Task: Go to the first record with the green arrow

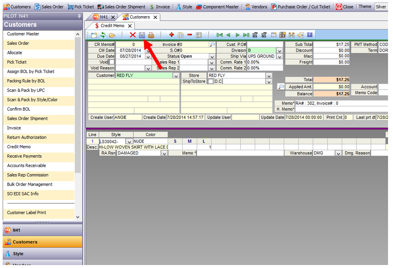Action: (x=220, y=35)
